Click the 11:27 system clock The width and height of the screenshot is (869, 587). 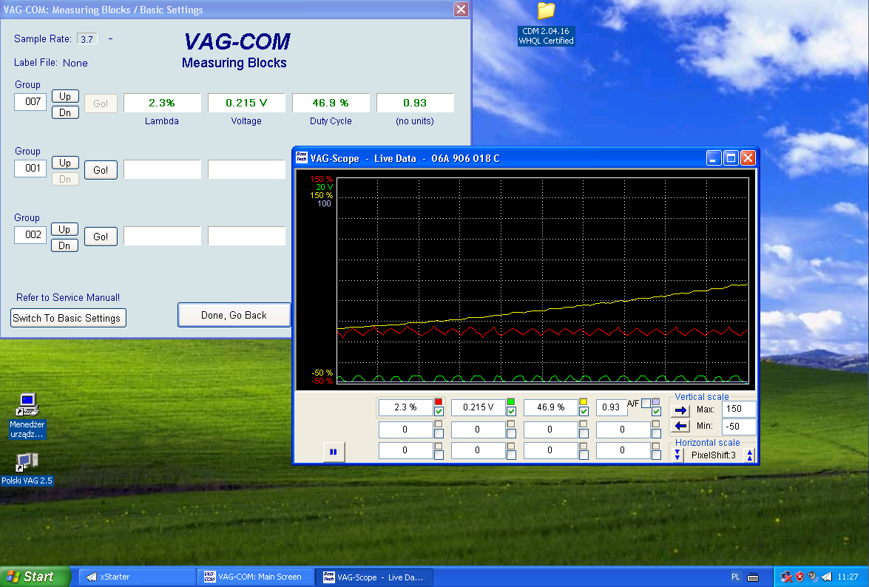tap(848, 577)
